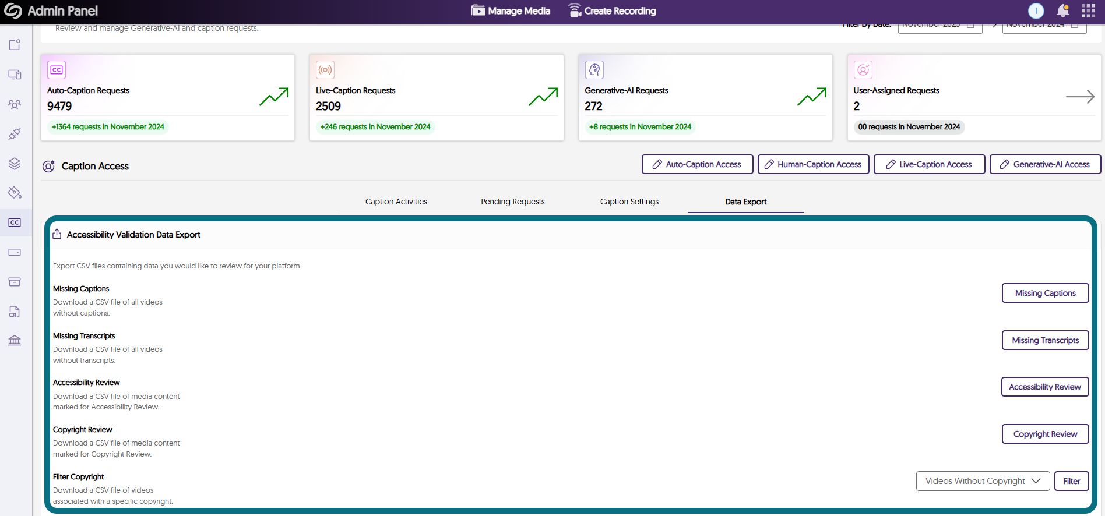
Task: Open the integrations plug sidebar icon
Action: (15, 134)
